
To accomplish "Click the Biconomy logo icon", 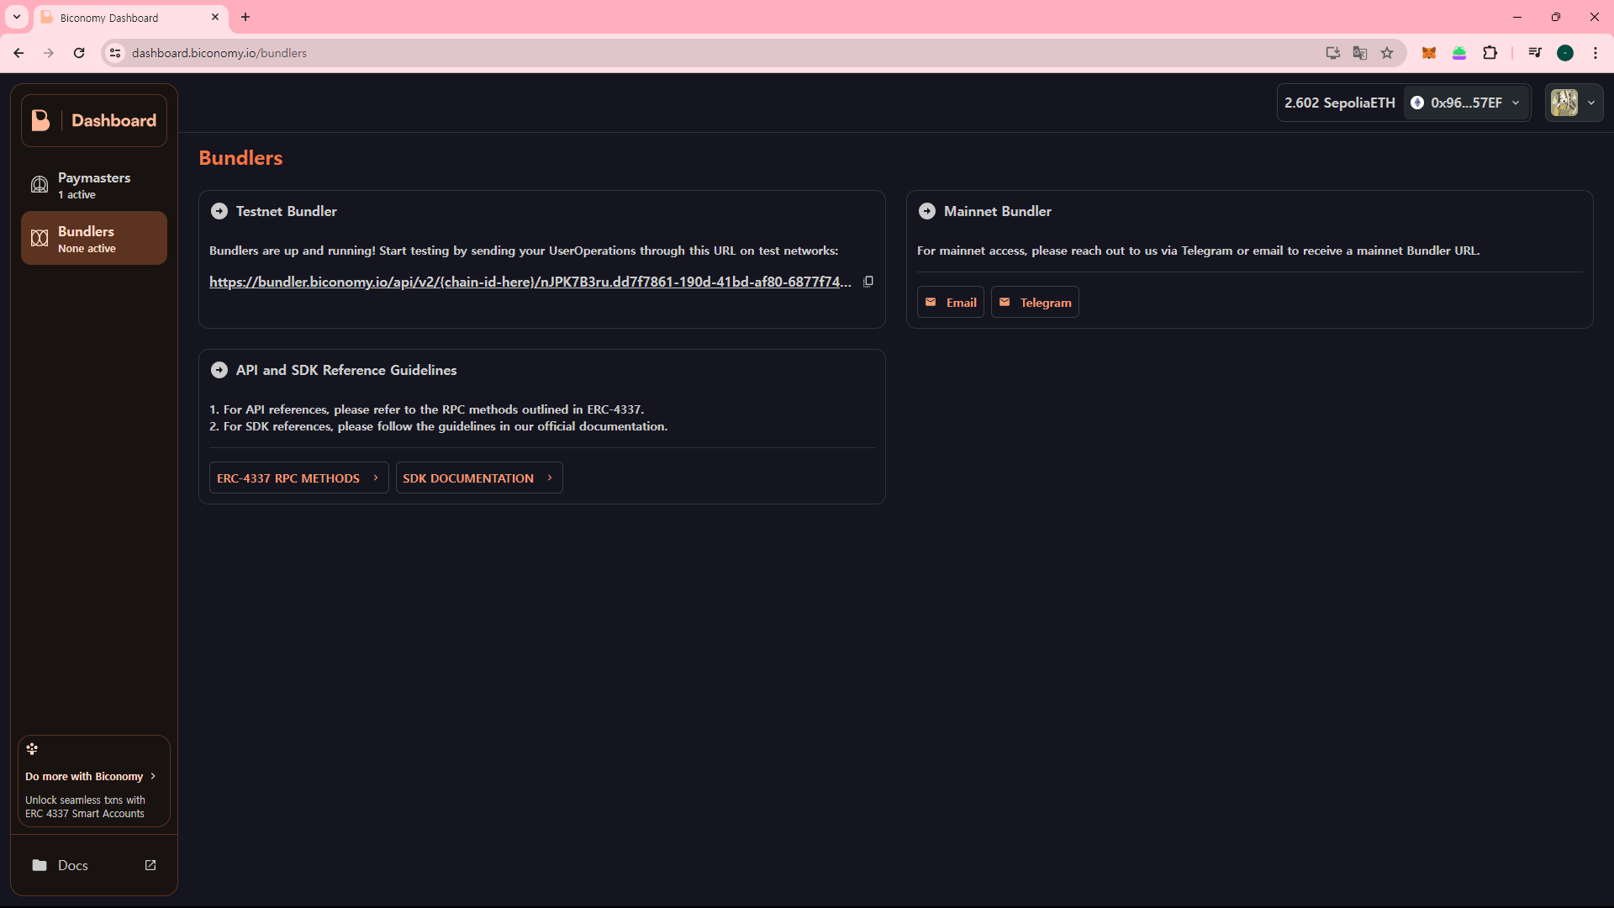I will click(x=40, y=120).
